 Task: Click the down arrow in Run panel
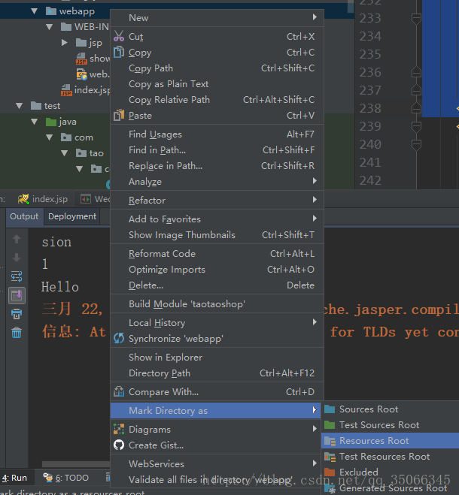click(17, 258)
